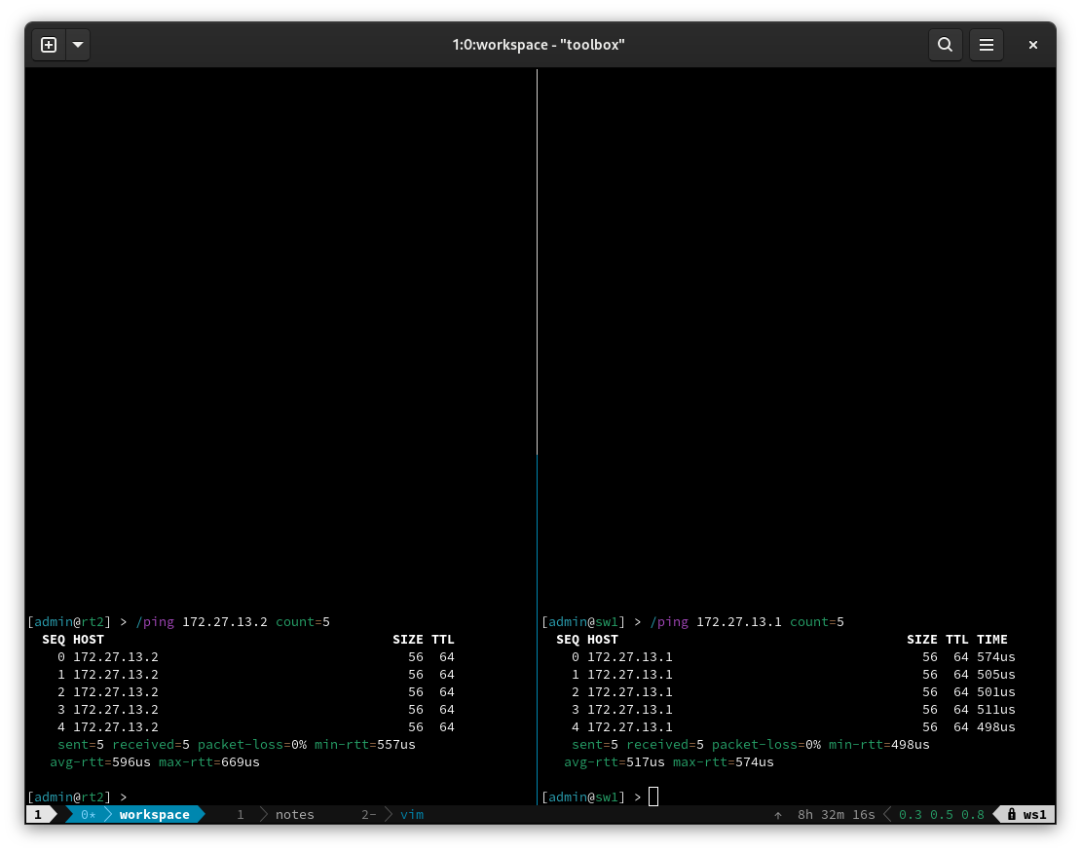The image size is (1081, 852).
Task: Switch to the notes window
Action: pos(294,814)
